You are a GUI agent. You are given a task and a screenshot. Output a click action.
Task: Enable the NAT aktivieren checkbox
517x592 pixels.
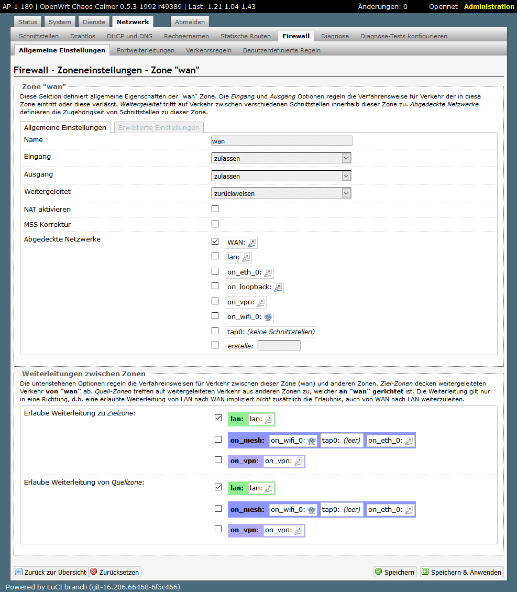coord(215,209)
